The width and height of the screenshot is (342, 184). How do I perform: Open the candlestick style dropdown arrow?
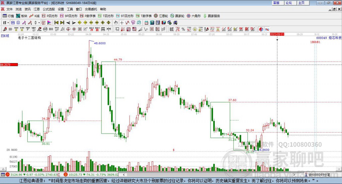pos(39,23)
